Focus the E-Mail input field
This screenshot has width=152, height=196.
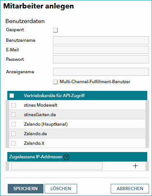(101, 50)
